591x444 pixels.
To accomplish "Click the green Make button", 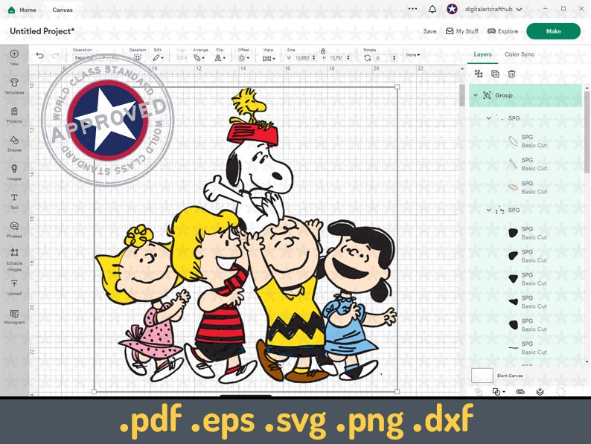I will coord(553,31).
